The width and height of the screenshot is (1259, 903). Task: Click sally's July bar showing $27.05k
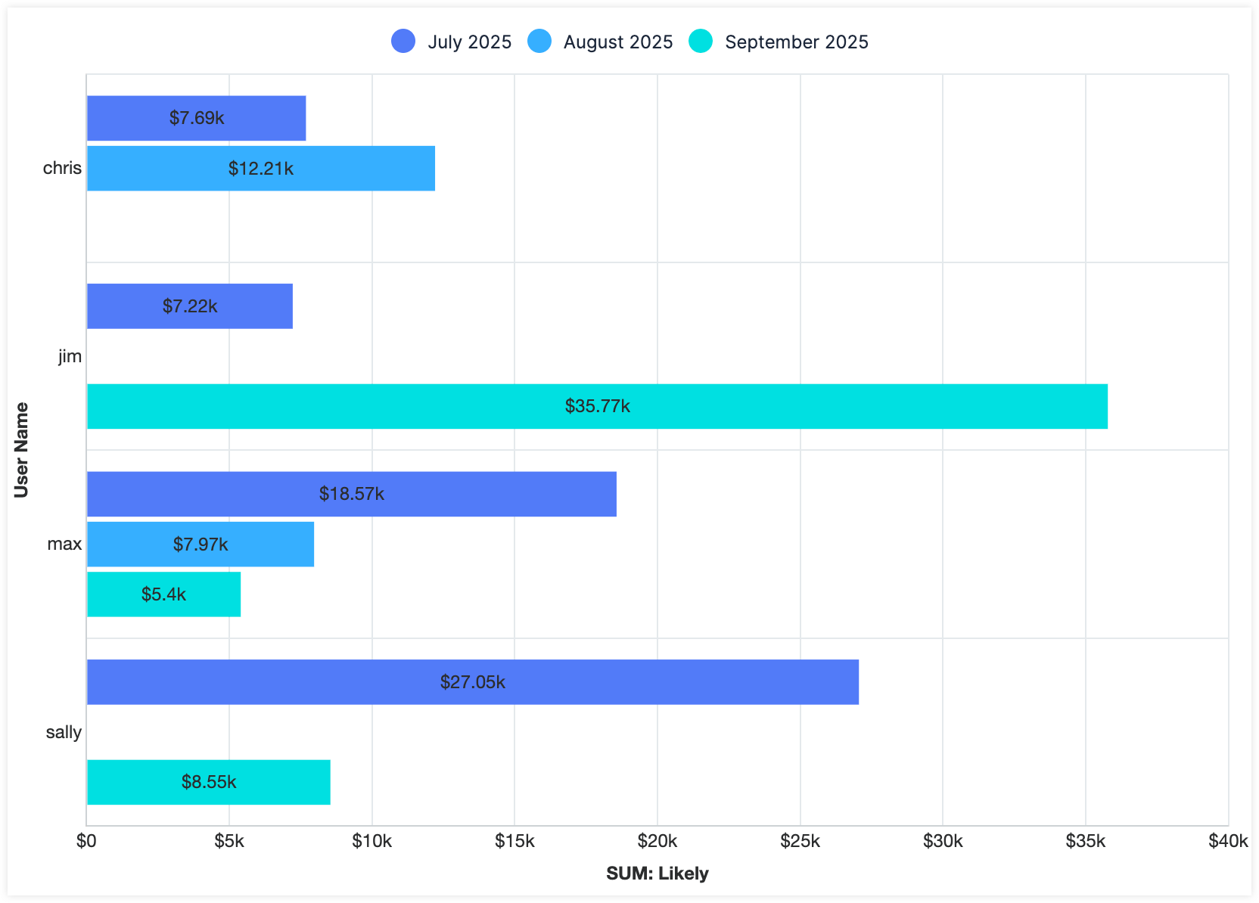click(x=473, y=682)
